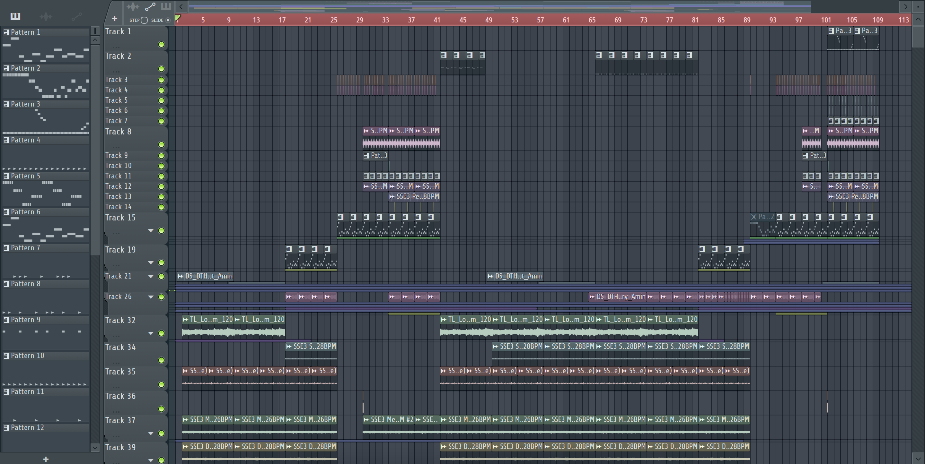Click the Track 10 header label
The image size is (925, 464).
coord(119,166)
